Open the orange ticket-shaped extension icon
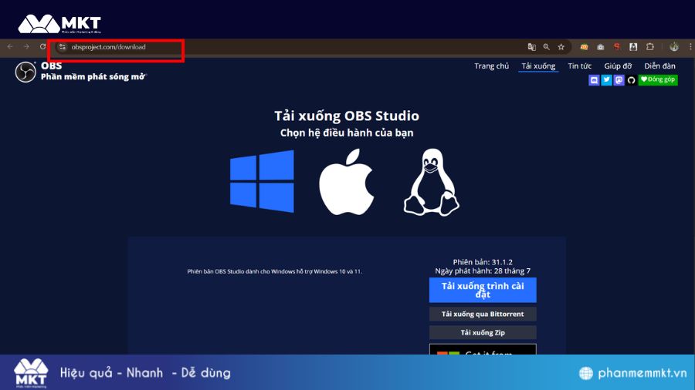The width and height of the screenshot is (695, 390). click(585, 47)
